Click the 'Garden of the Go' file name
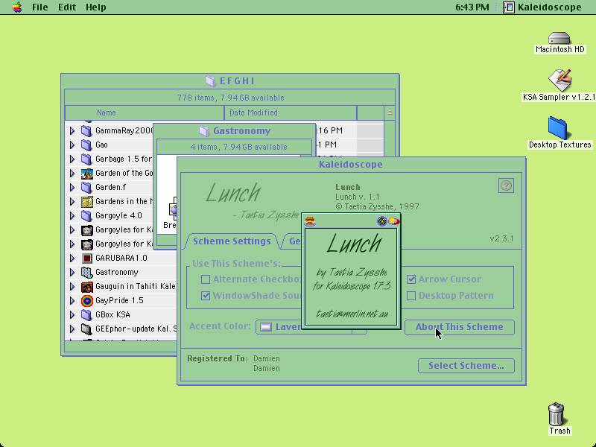The height and width of the screenshot is (447, 596). (124, 174)
